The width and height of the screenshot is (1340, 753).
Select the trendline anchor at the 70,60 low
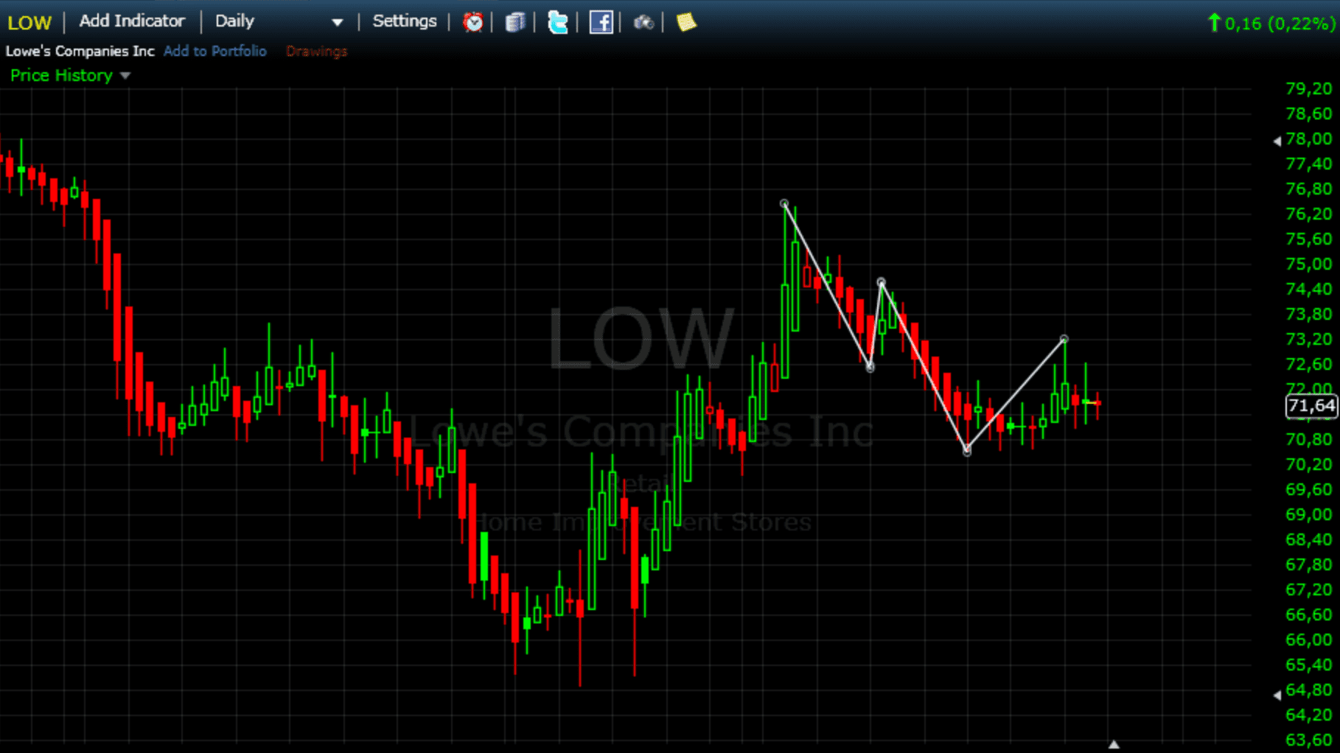[967, 451]
